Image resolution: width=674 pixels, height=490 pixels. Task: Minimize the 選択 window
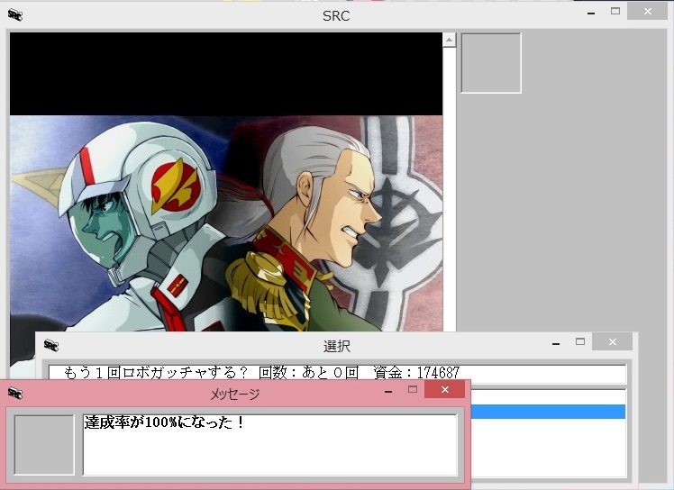(x=556, y=343)
